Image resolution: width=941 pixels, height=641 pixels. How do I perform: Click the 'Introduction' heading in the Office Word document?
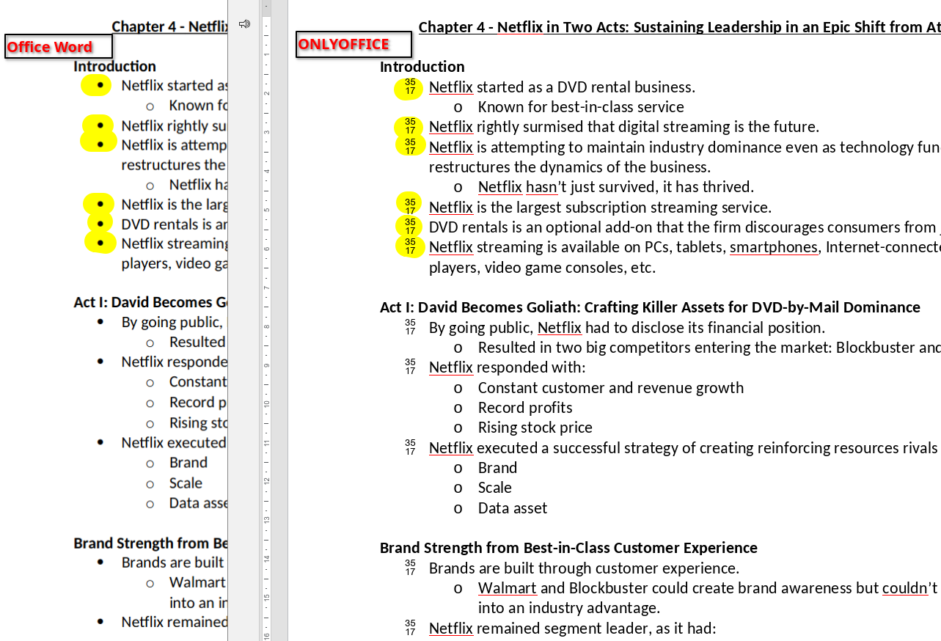[115, 67]
